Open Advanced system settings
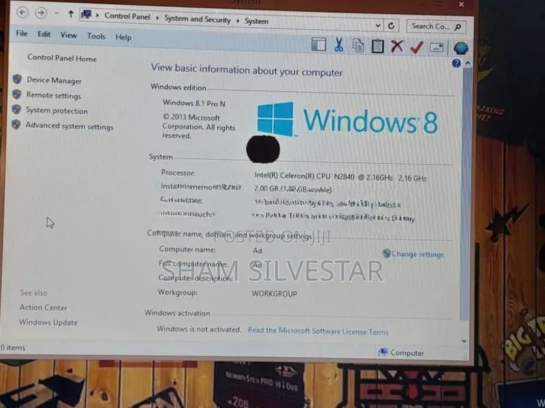This screenshot has width=545, height=408. (69, 126)
